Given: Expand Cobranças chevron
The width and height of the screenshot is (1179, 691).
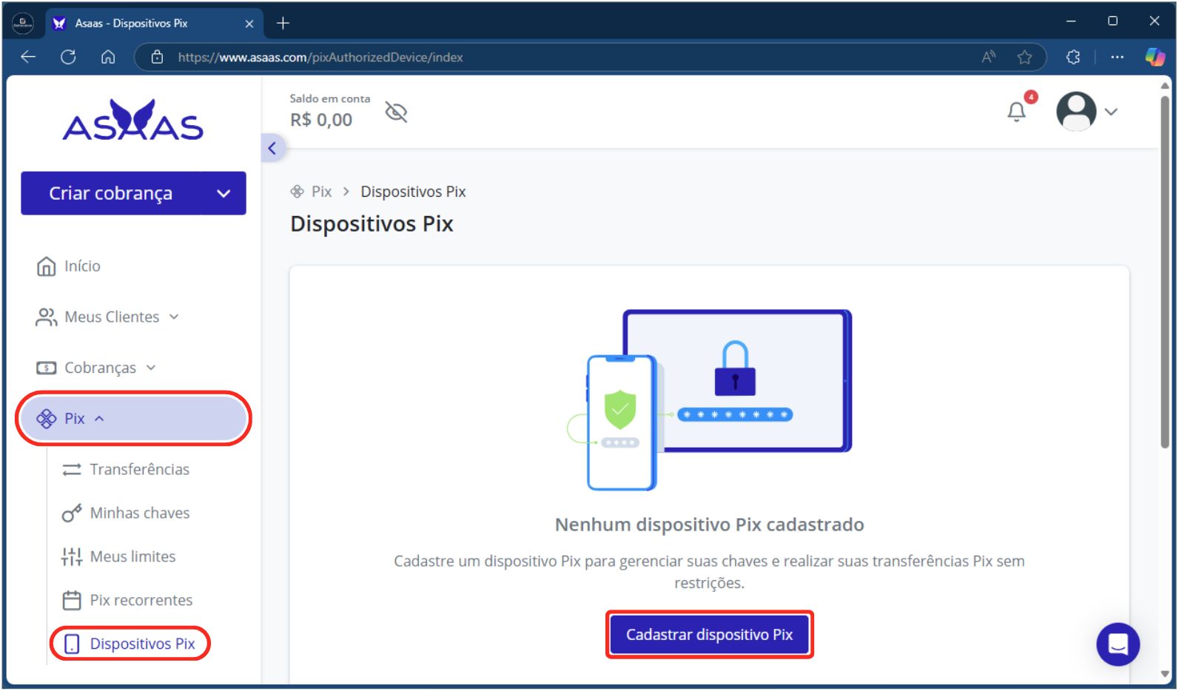Looking at the screenshot, I should point(151,368).
